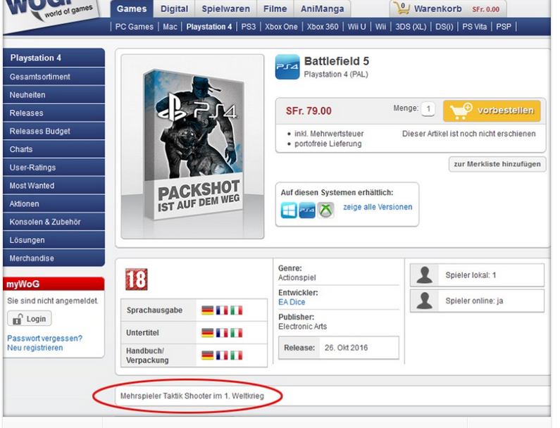Image resolution: width=560 pixels, height=428 pixels.
Task: Select the PS4 version icon under available systems
Action: 307,210
